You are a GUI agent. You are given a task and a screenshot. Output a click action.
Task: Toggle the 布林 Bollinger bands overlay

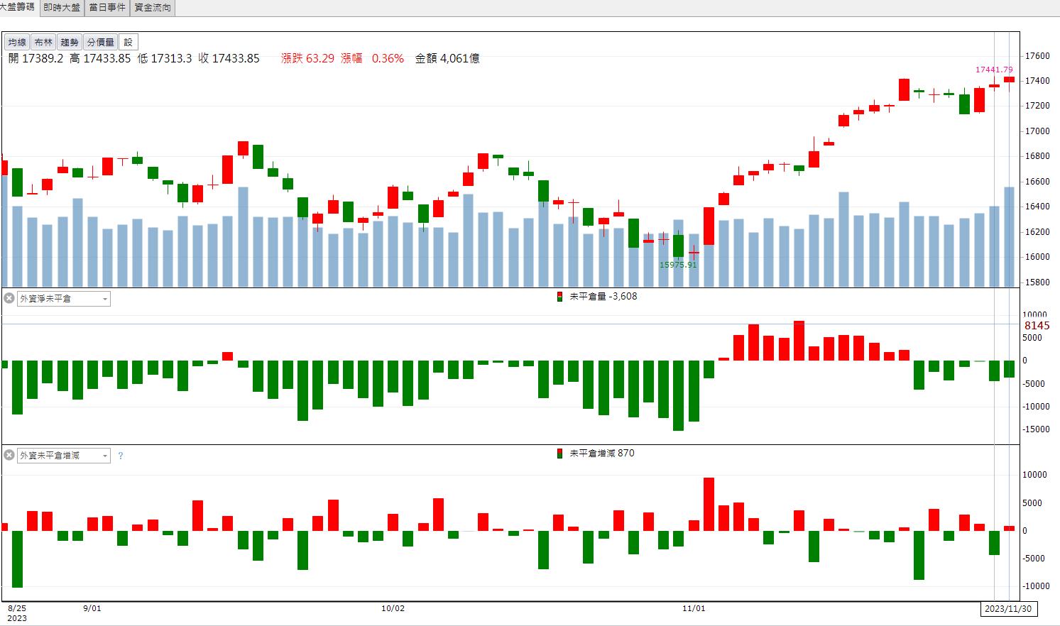(x=43, y=43)
